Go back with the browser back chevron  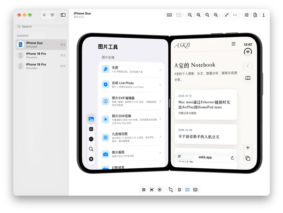248,66
